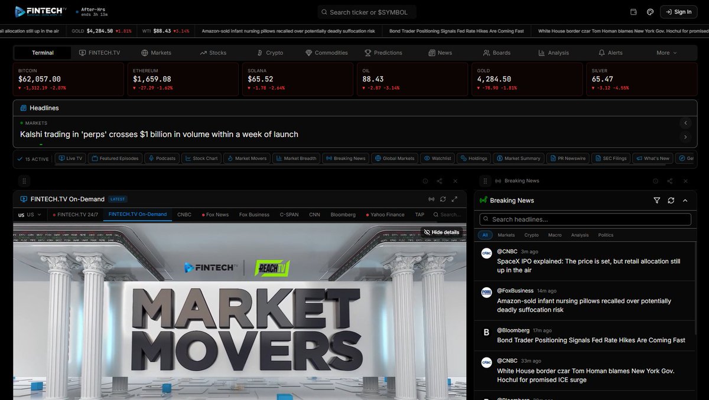Screen dimensions: 709x400
Task: Open the Silver price card
Action: [642, 80]
